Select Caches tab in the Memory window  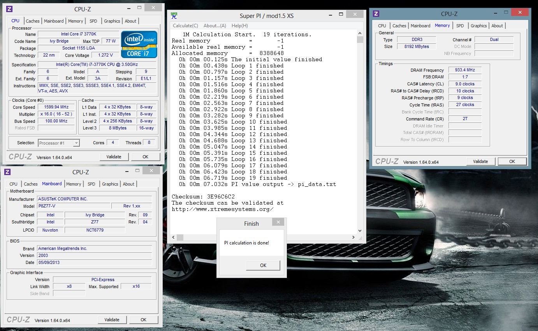click(x=399, y=26)
